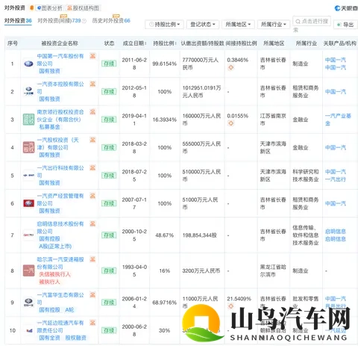
Task: Open the 所属行业 filter dropdown
Action: click(x=274, y=25)
